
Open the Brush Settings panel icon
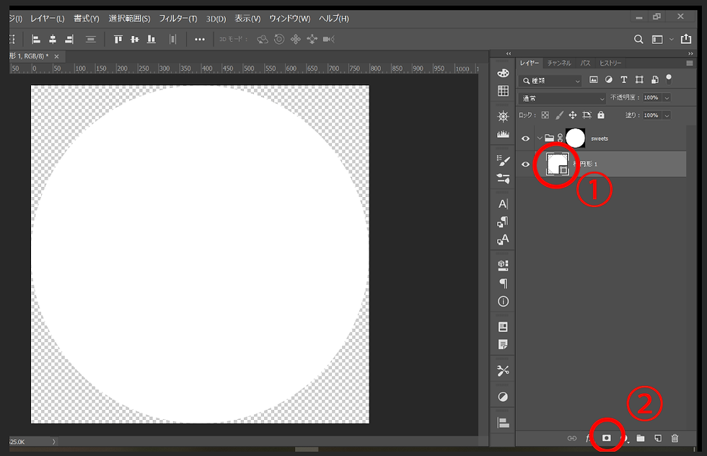504,161
